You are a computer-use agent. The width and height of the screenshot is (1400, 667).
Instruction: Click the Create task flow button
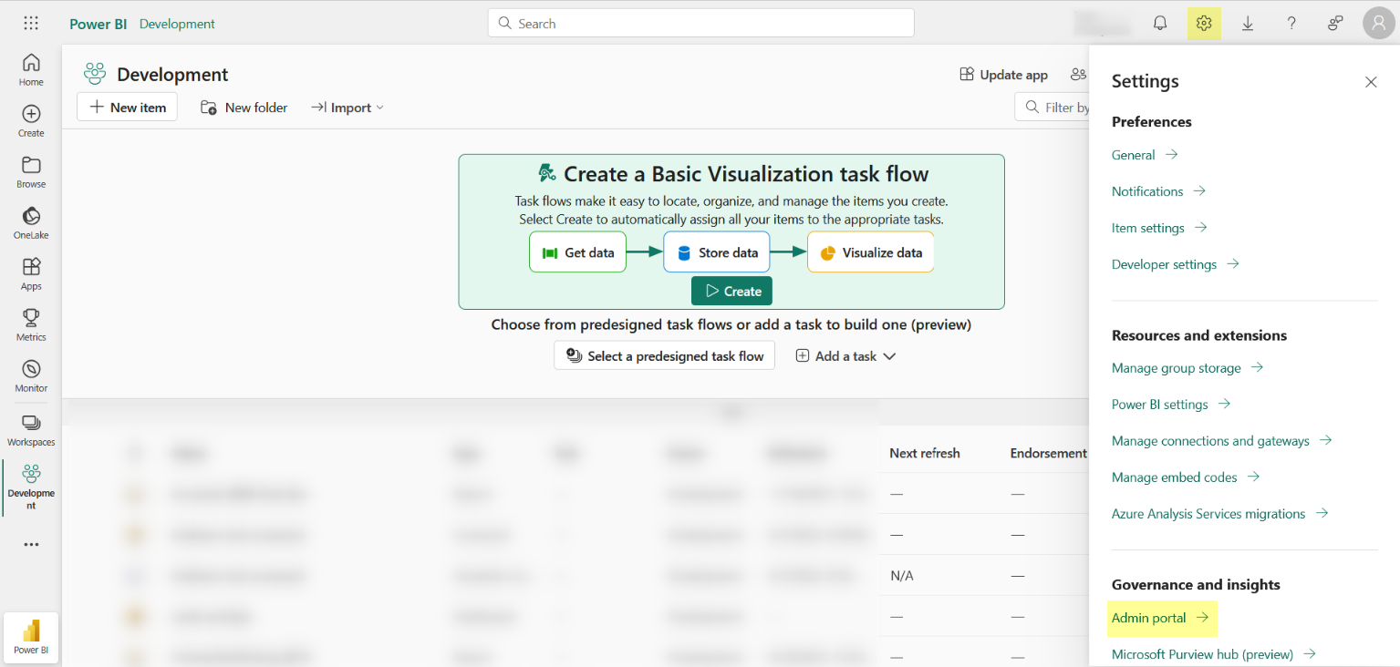(x=731, y=291)
